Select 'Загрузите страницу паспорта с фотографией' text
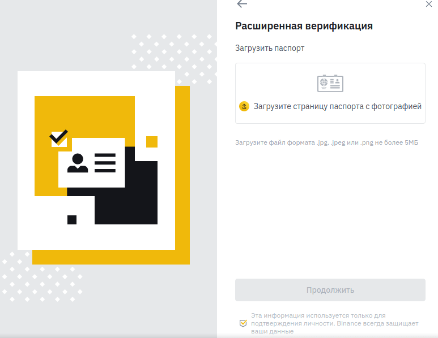 (x=338, y=106)
